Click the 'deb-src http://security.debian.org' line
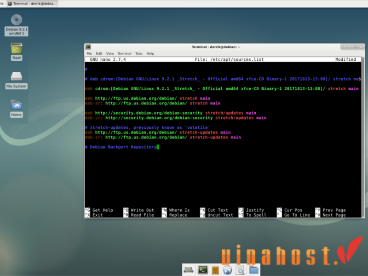 (176, 118)
